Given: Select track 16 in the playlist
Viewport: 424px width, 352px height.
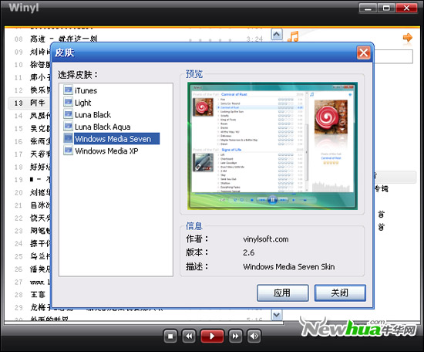Looking at the screenshot, I should 29,141.
